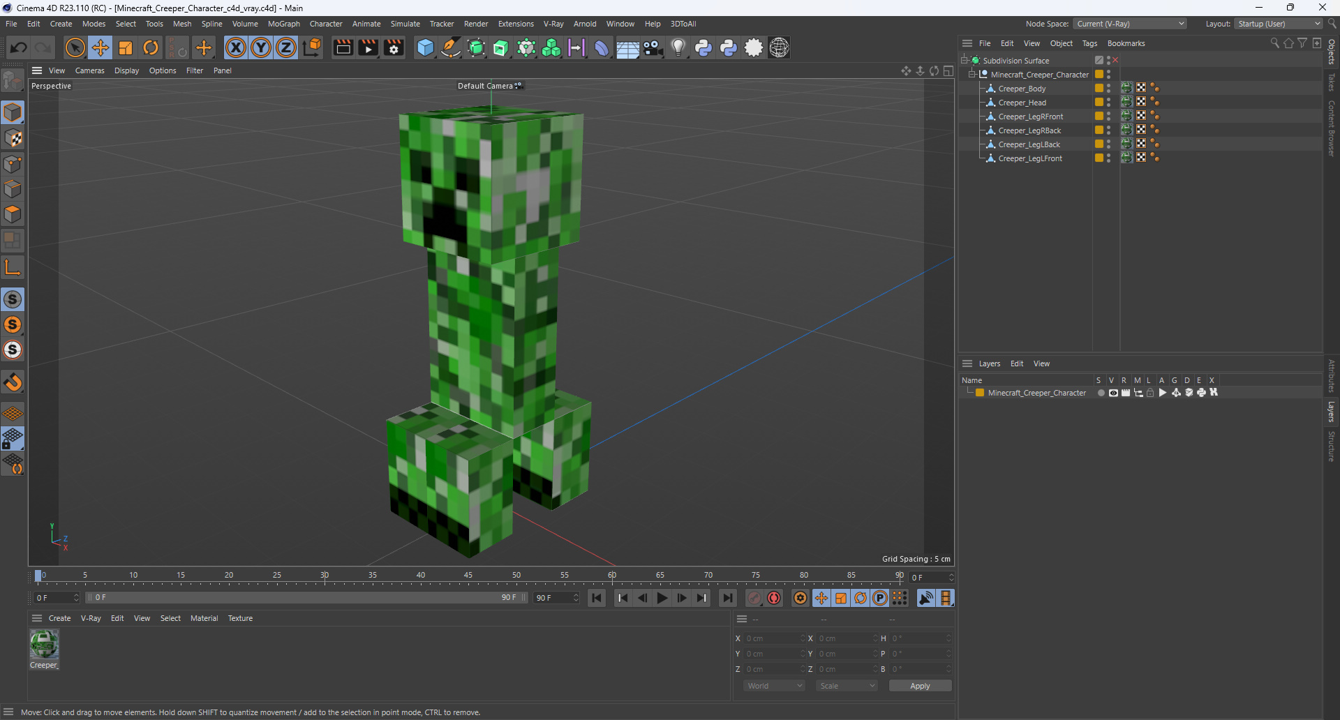Viewport: 1340px width, 720px height.
Task: Open Edit Render Settings
Action: pyautogui.click(x=394, y=47)
